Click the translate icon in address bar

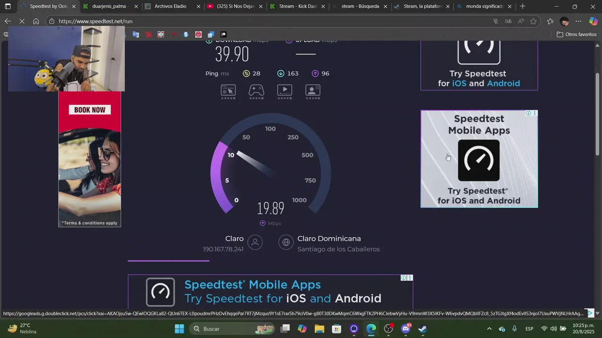tap(508, 21)
